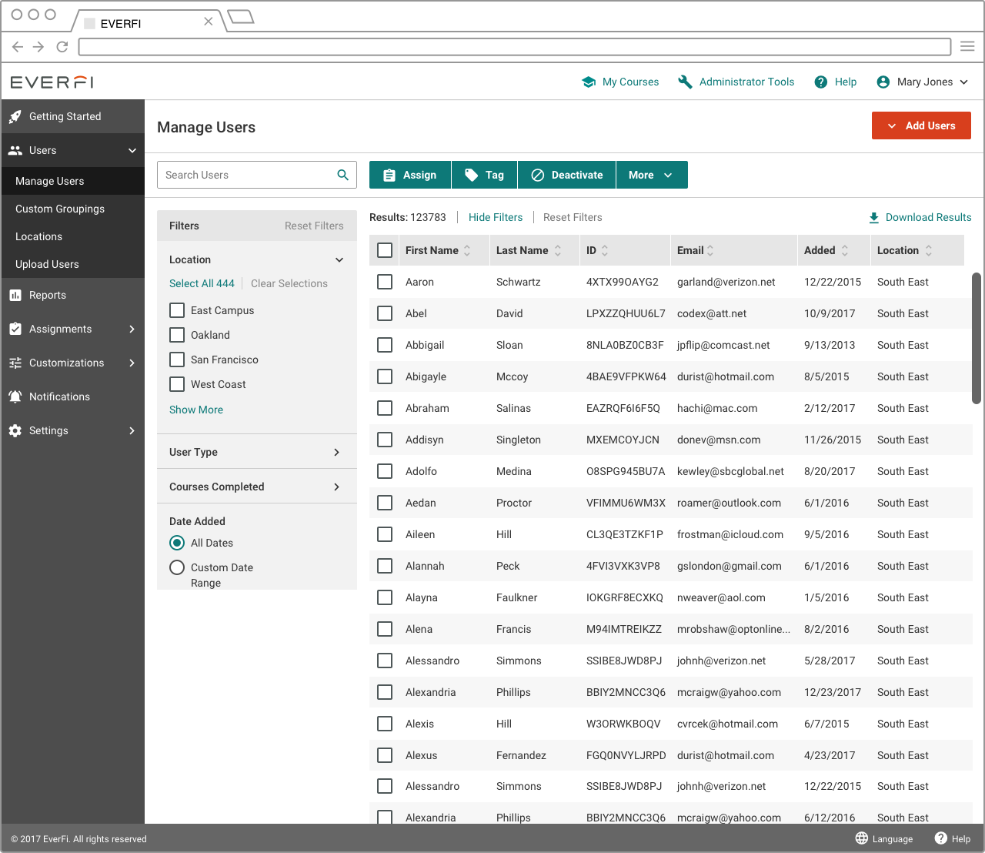Expand the Courses Completed filter

(257, 487)
